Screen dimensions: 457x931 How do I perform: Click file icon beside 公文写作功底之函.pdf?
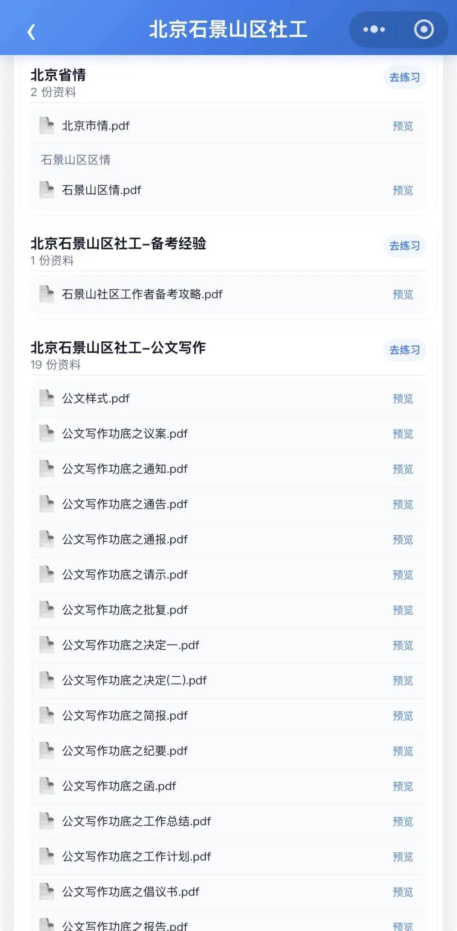[x=47, y=786]
